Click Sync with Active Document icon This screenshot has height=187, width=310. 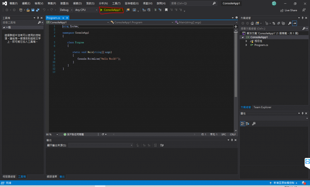point(274,23)
